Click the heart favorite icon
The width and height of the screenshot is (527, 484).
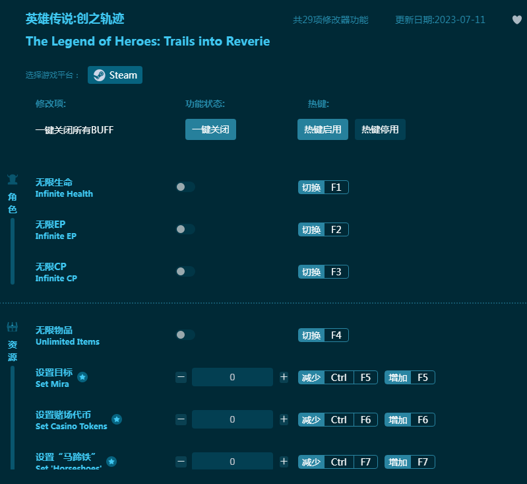coord(516,20)
